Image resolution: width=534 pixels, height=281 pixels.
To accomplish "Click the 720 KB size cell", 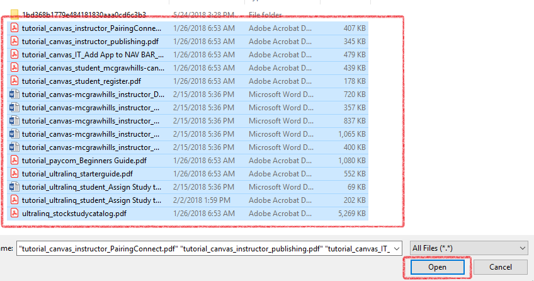I will coord(354,95).
